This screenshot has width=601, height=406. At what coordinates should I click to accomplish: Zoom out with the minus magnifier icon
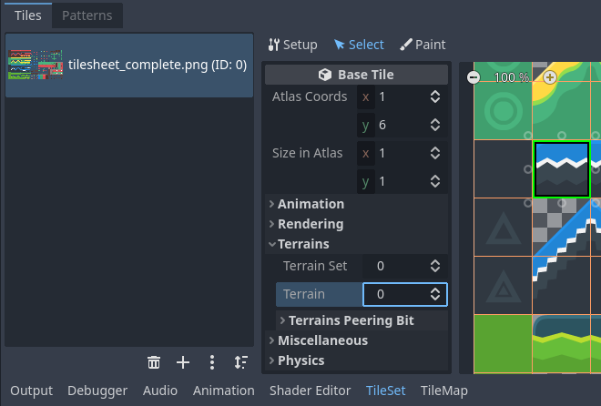(474, 77)
